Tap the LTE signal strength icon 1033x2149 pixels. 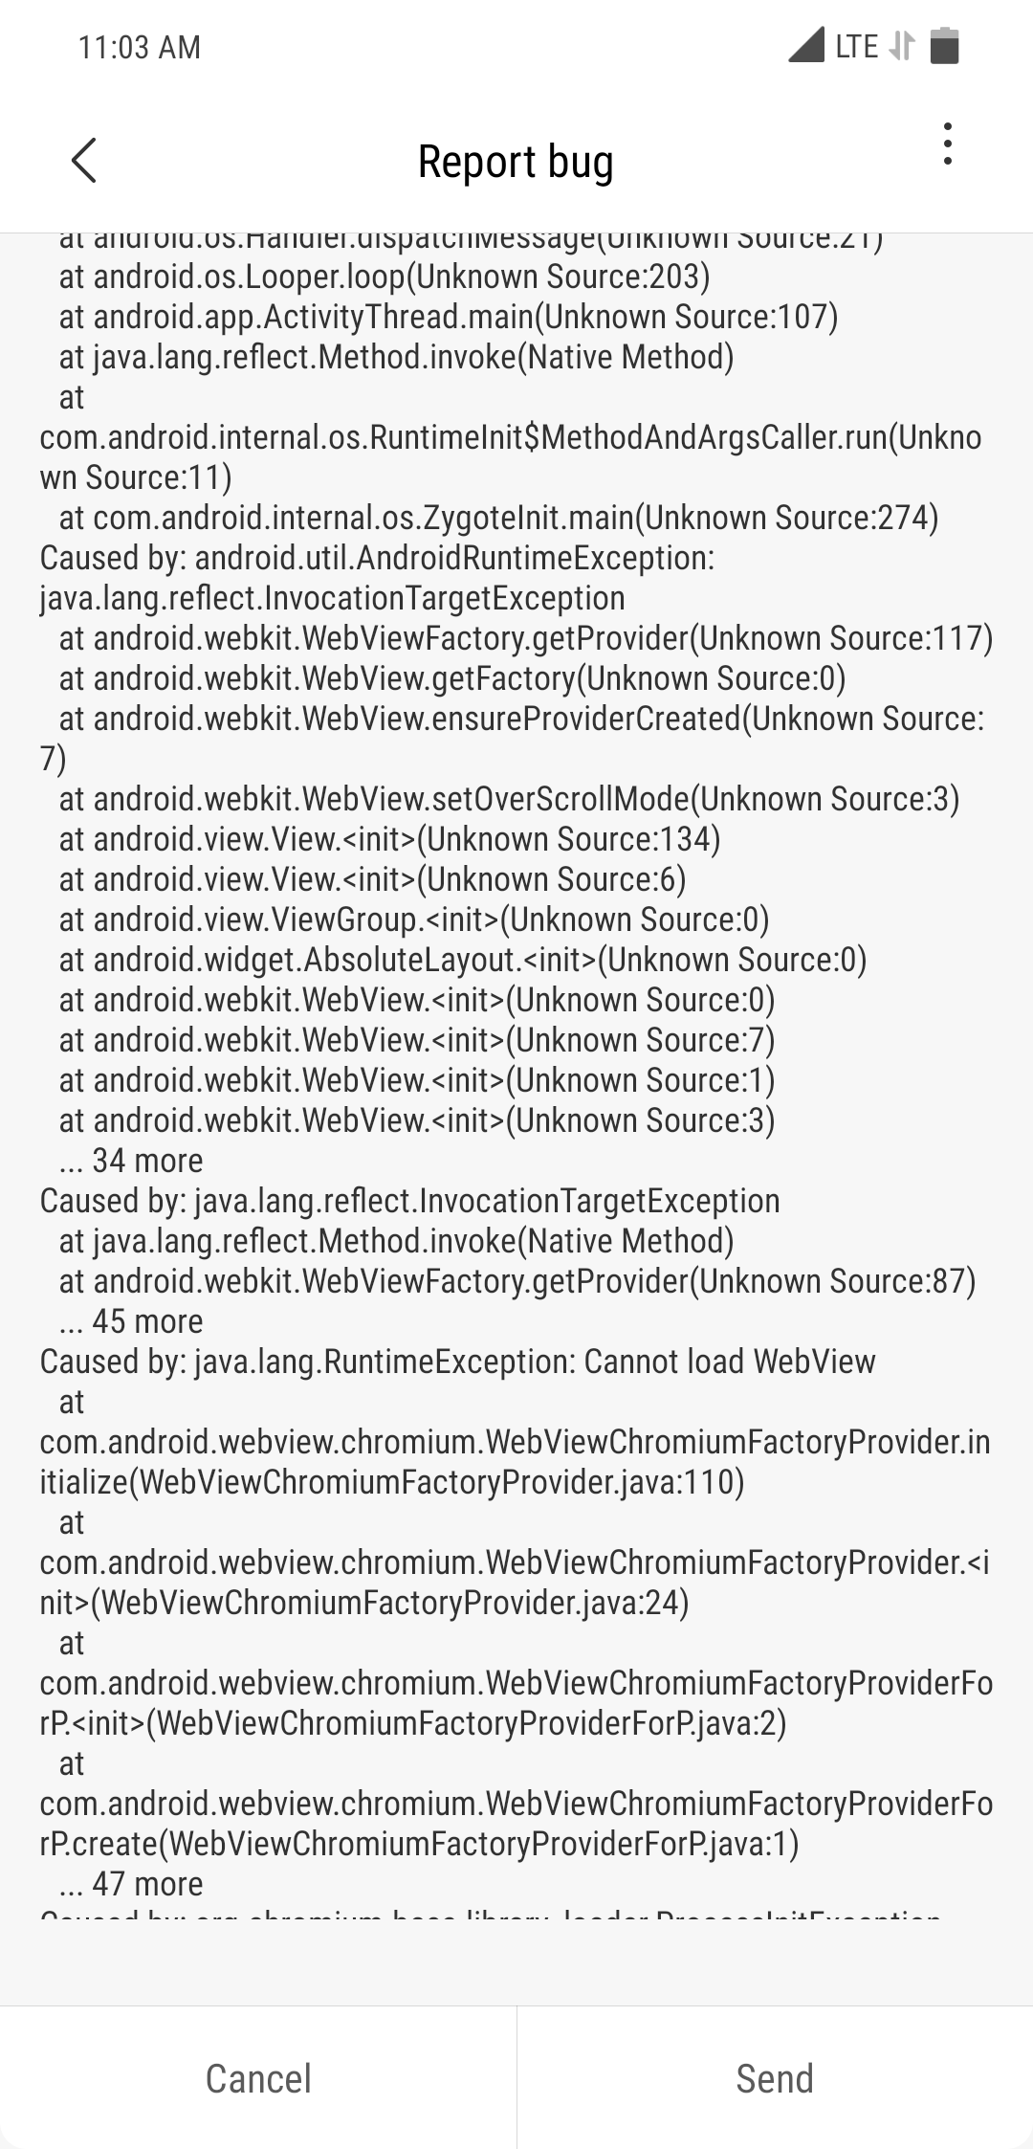806,46
